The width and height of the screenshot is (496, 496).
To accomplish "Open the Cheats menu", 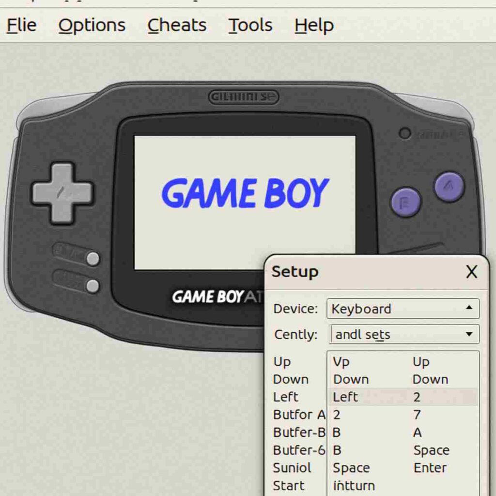I will coord(177,25).
